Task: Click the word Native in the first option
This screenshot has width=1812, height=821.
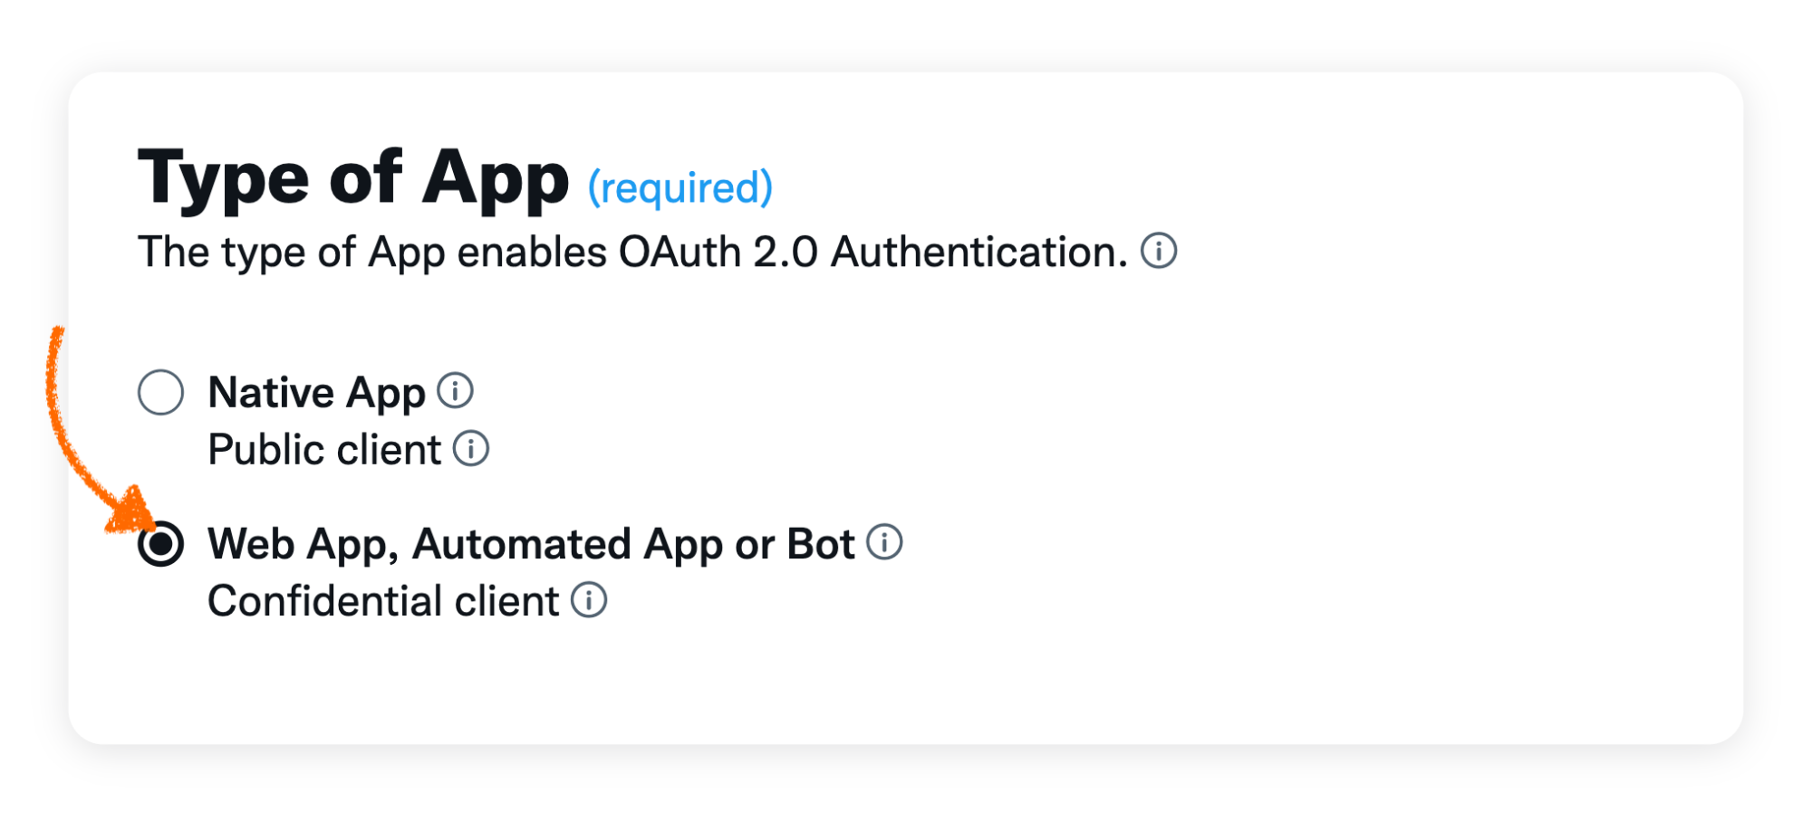Action: pyautogui.click(x=271, y=393)
